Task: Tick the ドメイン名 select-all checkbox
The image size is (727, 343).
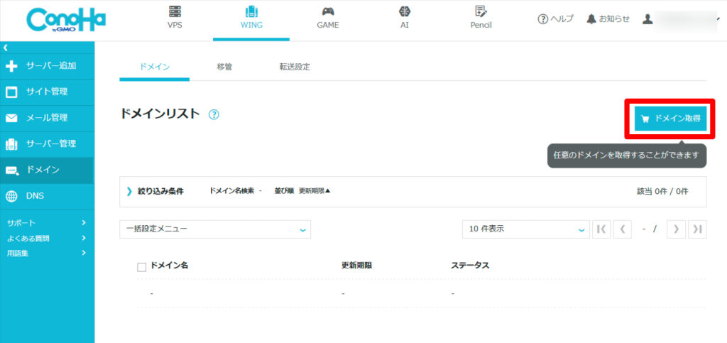Action: [141, 267]
